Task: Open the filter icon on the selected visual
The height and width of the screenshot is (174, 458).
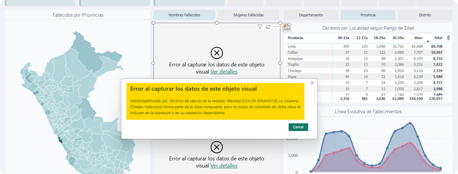Action: pyautogui.click(x=260, y=27)
